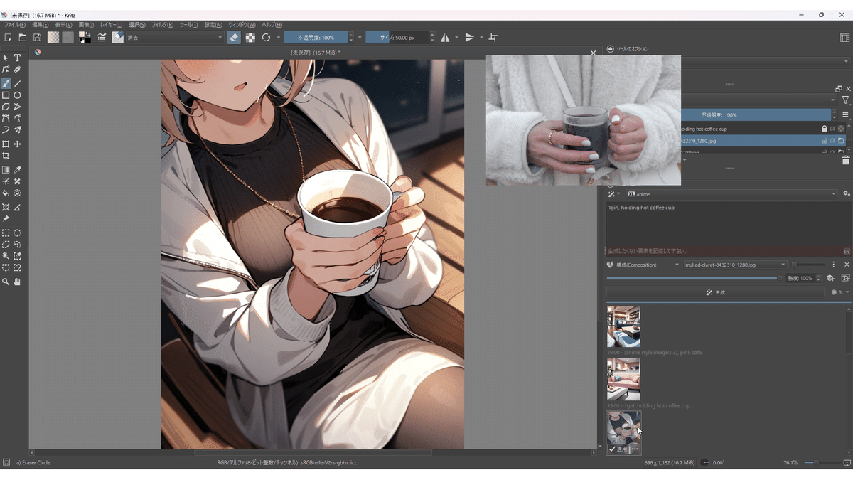Open the ヘルプ menu
The height and width of the screenshot is (480, 853).
[272, 25]
